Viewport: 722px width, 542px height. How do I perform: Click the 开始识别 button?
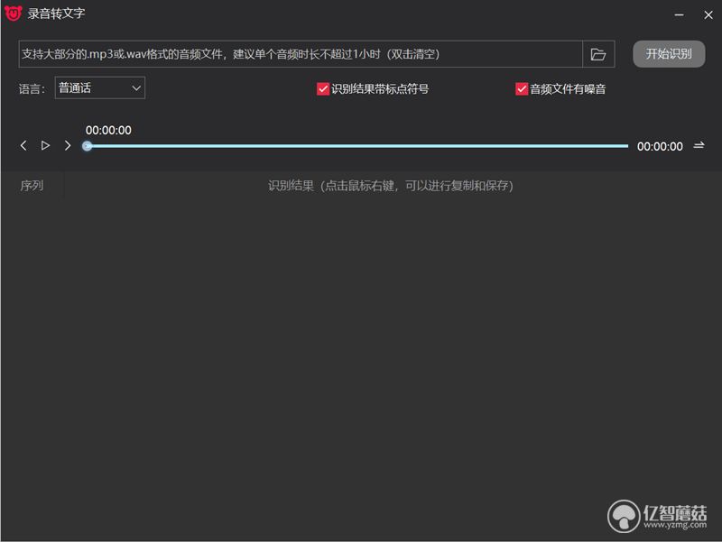(669, 54)
